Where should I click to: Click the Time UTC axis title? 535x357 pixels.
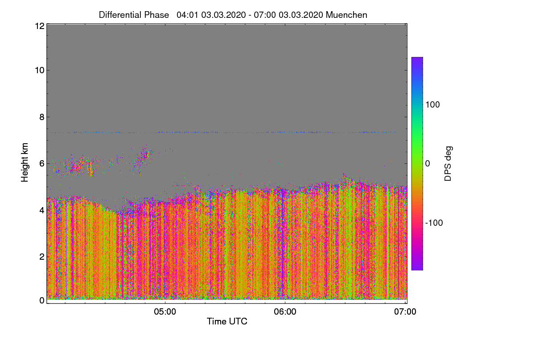pos(227,321)
